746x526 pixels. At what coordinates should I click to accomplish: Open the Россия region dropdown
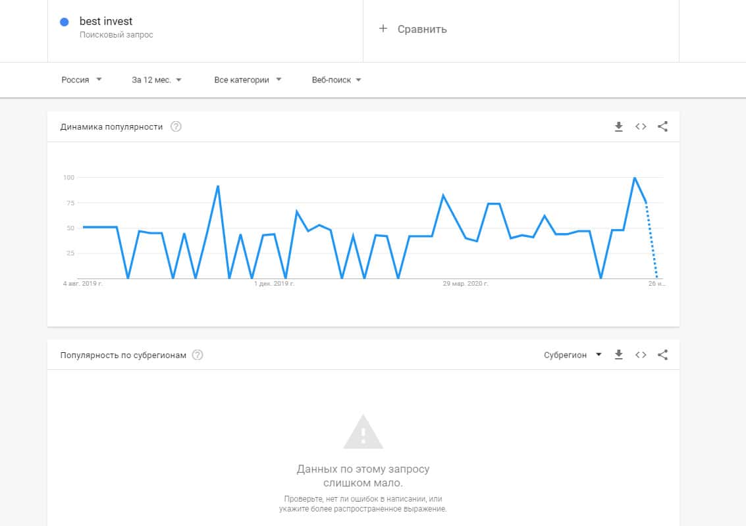pos(82,80)
